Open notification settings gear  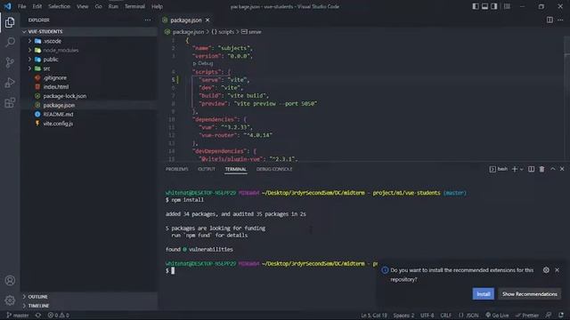[x=546, y=270]
